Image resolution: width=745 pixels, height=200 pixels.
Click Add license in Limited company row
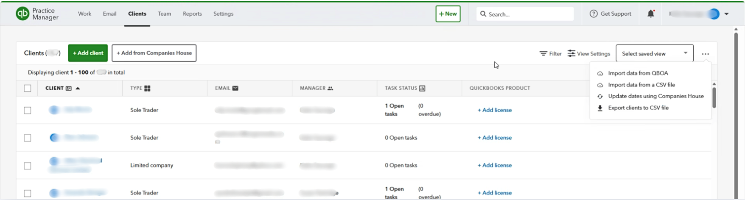(495, 165)
